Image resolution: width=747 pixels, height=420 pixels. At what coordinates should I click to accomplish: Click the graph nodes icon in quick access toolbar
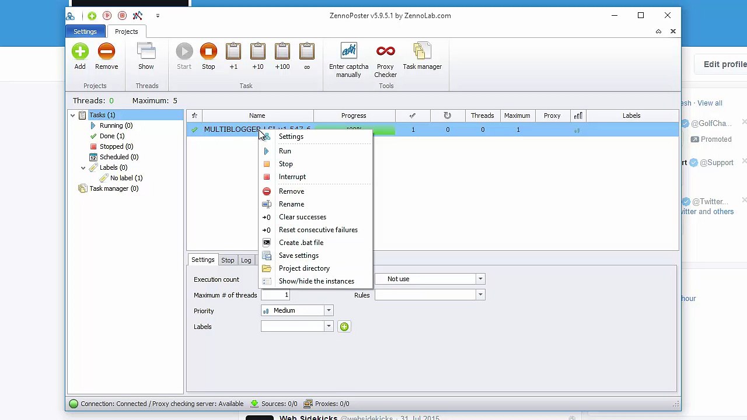coord(137,16)
